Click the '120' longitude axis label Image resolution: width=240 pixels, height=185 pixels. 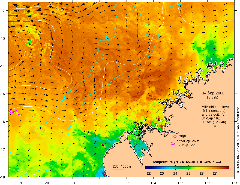[46, 183]
